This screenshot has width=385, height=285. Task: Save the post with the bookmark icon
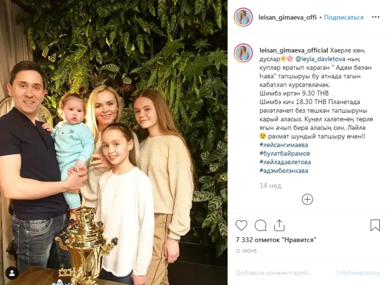(375, 225)
